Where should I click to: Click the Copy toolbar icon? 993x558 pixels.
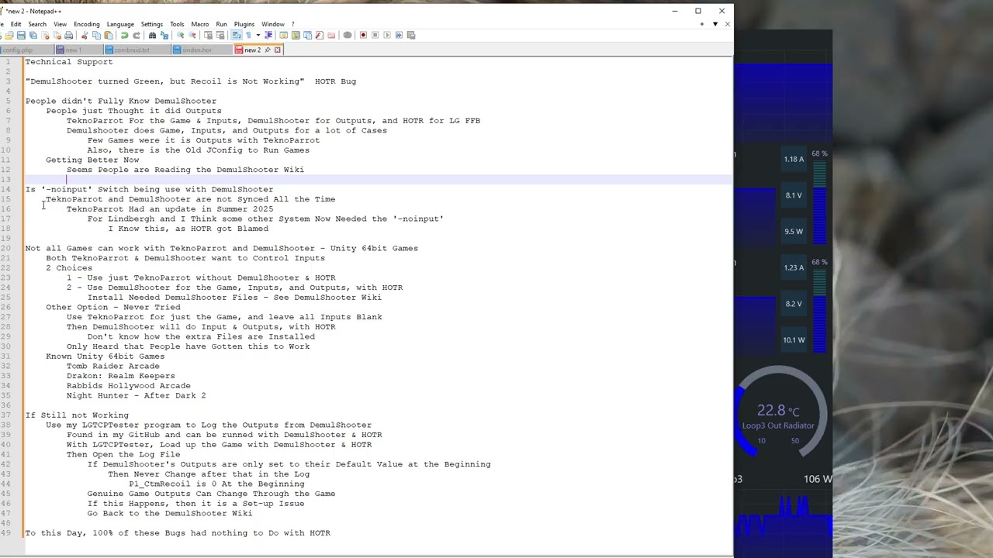point(97,35)
